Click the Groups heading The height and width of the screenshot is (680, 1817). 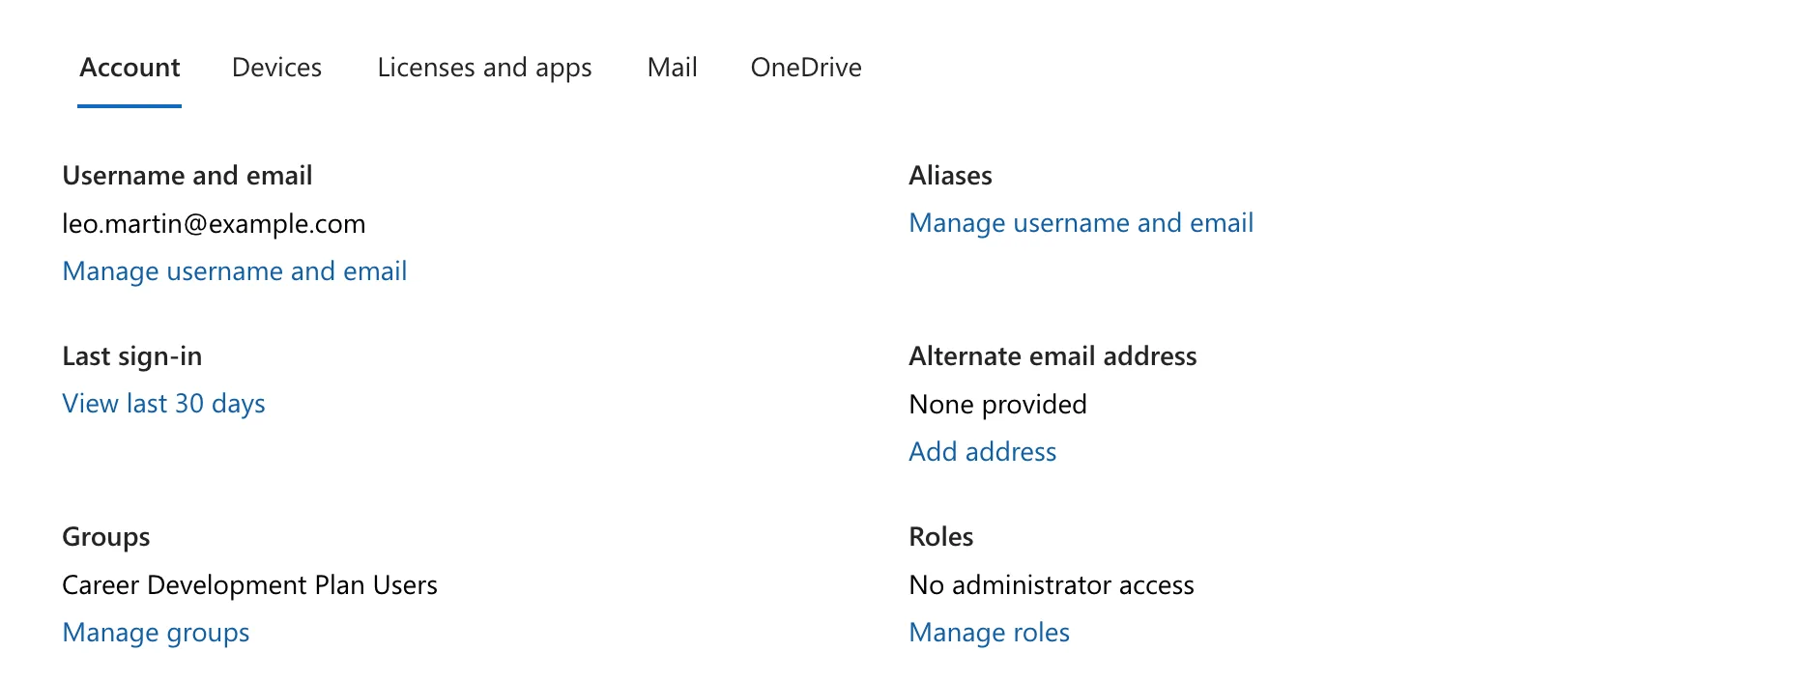pyautogui.click(x=106, y=537)
